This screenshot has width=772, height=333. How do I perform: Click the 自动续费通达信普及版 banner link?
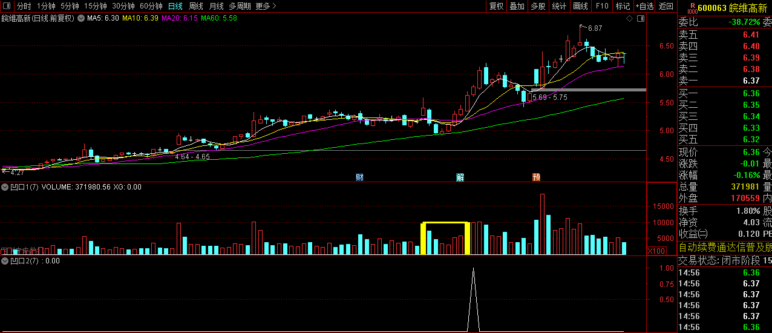725,247
